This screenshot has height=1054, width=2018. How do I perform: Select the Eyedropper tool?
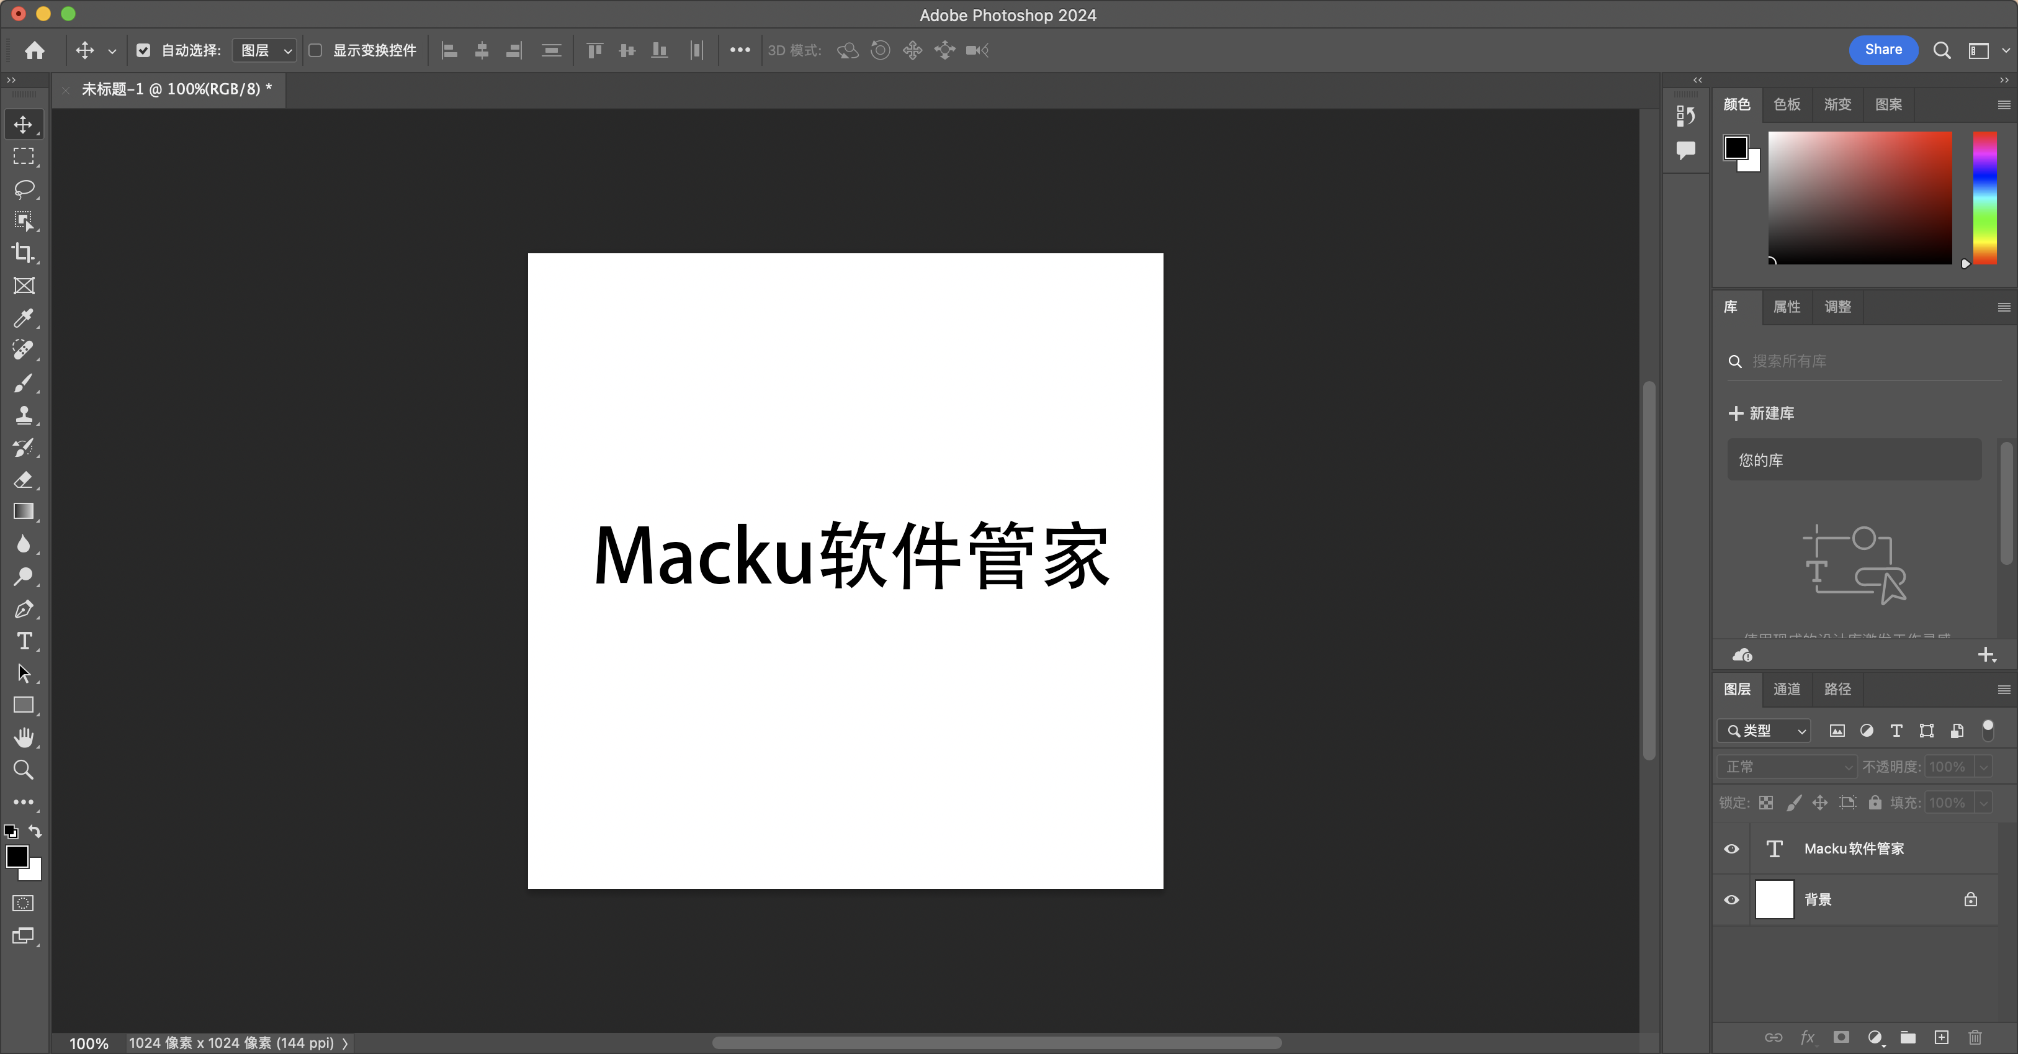[24, 318]
